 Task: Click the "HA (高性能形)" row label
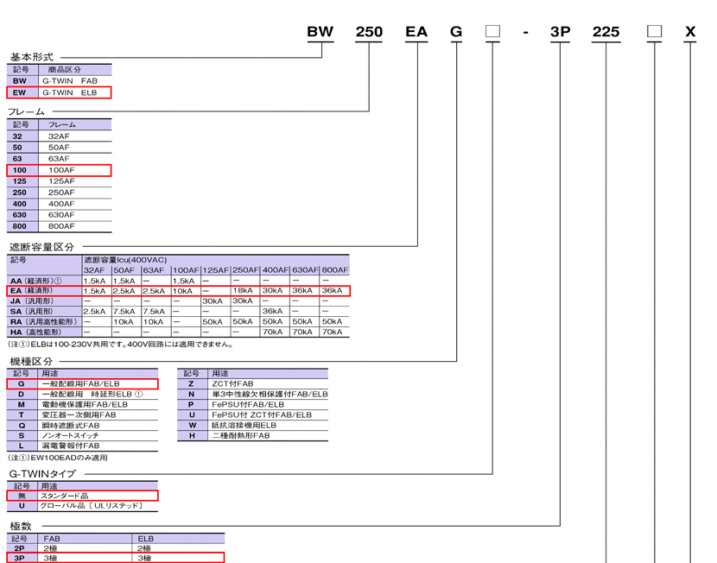coord(35,332)
